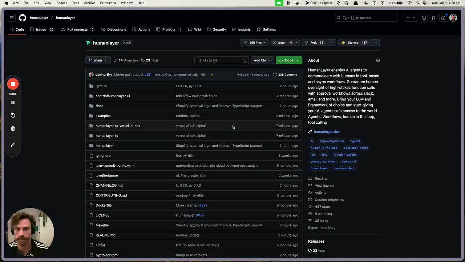Open the Edit Pins dropdown
The height and width of the screenshot is (262, 465).
click(254, 43)
